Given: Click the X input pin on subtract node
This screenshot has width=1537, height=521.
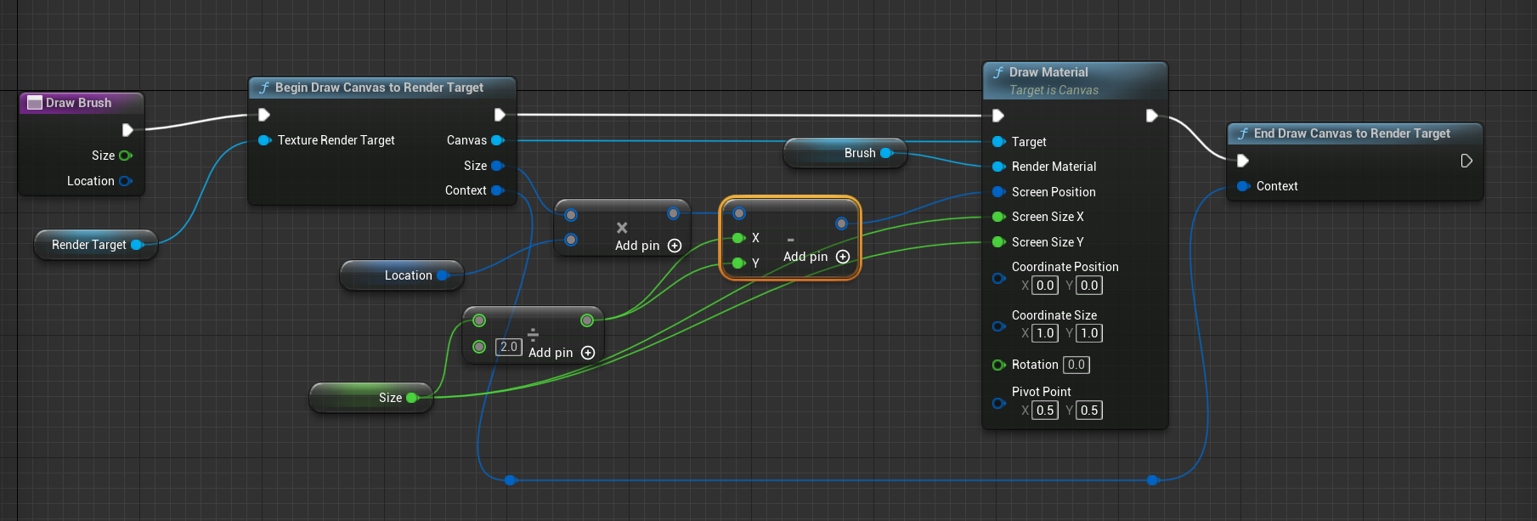Looking at the screenshot, I should [738, 238].
